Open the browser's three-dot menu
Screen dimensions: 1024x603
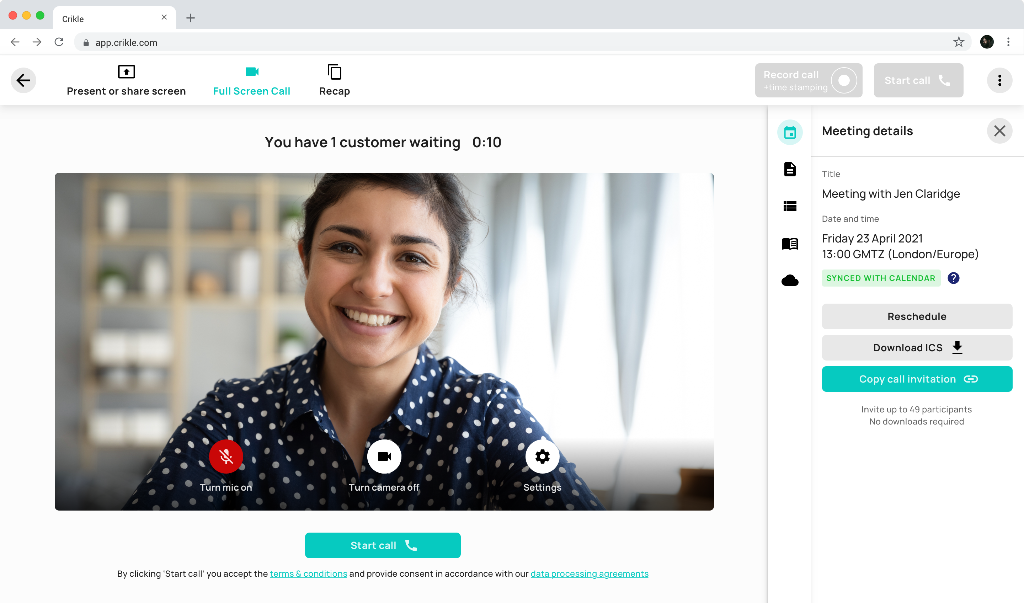point(1008,42)
